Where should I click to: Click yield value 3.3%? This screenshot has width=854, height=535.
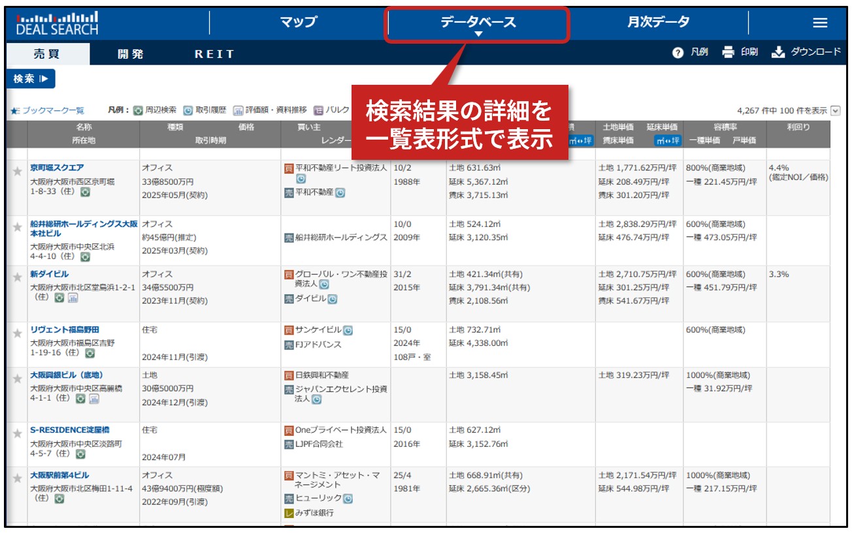pyautogui.click(x=779, y=274)
